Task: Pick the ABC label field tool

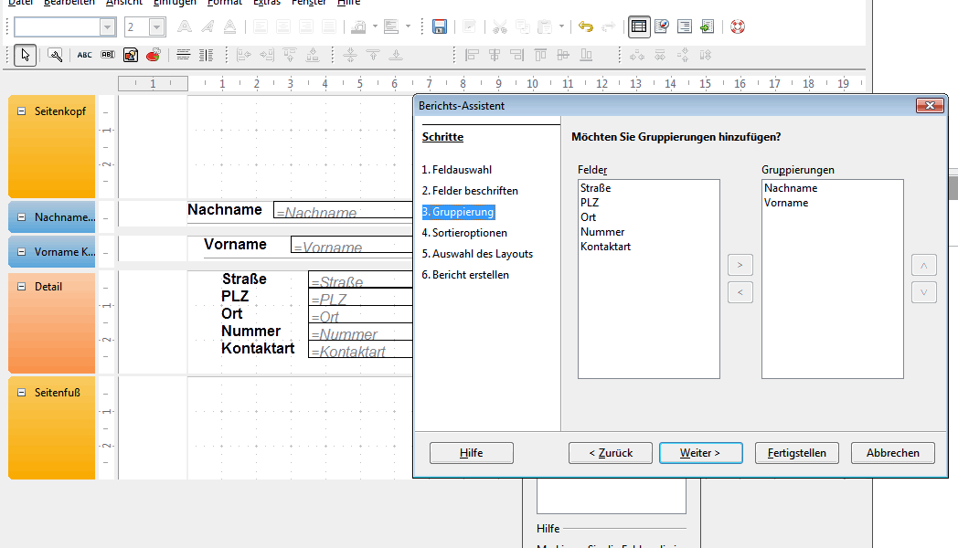Action: tap(84, 56)
